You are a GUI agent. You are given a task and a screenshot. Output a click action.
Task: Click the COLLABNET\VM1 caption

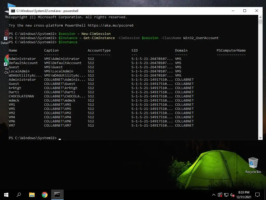[57, 105]
